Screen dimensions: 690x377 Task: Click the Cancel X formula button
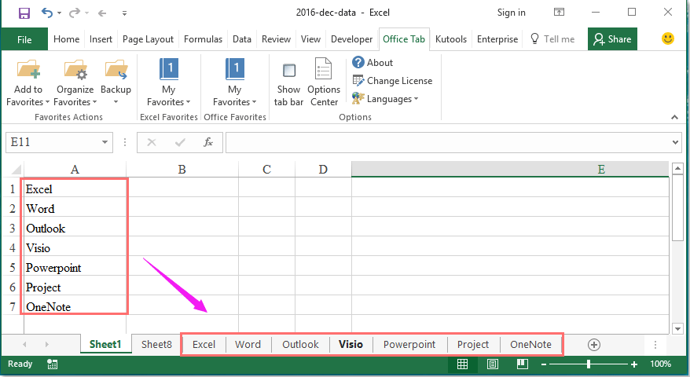coord(152,142)
